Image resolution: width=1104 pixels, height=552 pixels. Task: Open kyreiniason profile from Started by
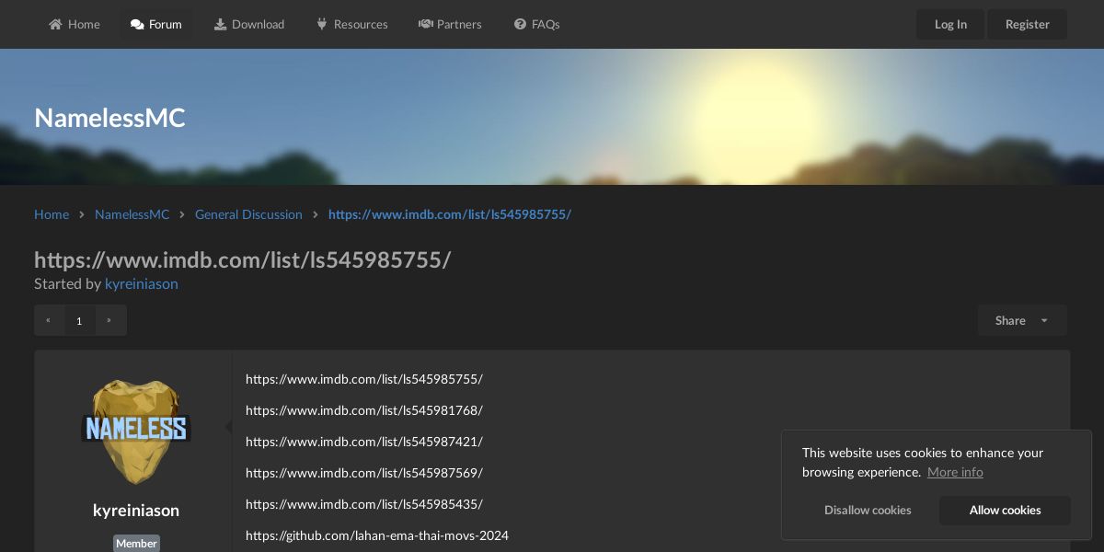click(142, 283)
